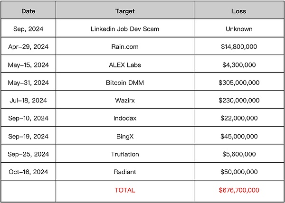Click the Loss column header
The height and width of the screenshot is (203, 285).
(x=239, y=10)
